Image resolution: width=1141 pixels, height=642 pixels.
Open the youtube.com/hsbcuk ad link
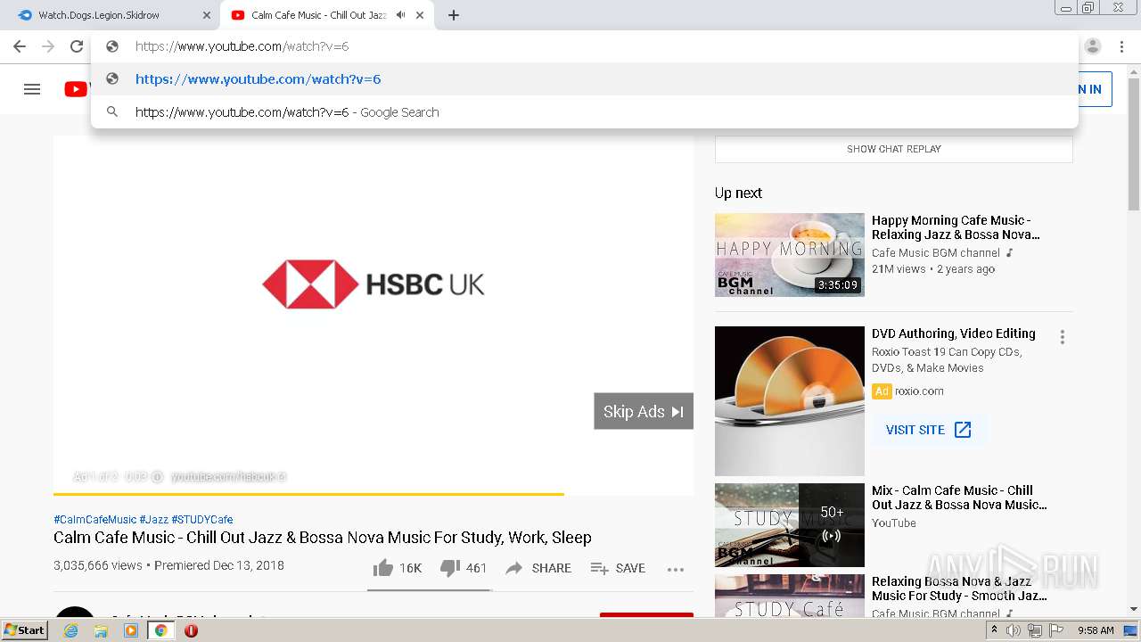click(x=228, y=477)
